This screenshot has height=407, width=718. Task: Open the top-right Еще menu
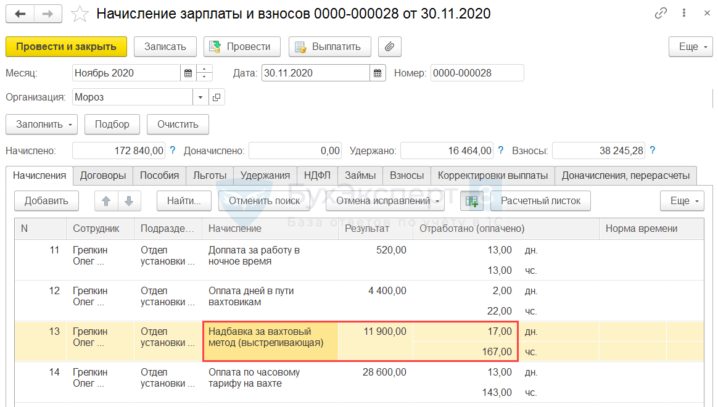690,47
